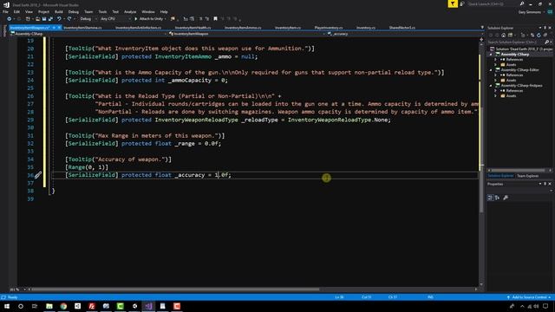555x312 pixels.
Task: Click the Quick Launch search field
Action: pos(493,3)
